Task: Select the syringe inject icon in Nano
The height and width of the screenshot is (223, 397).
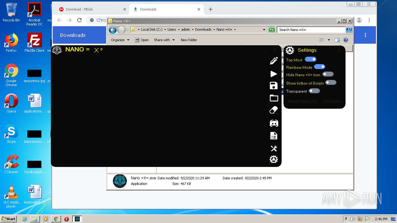Action: point(274,61)
